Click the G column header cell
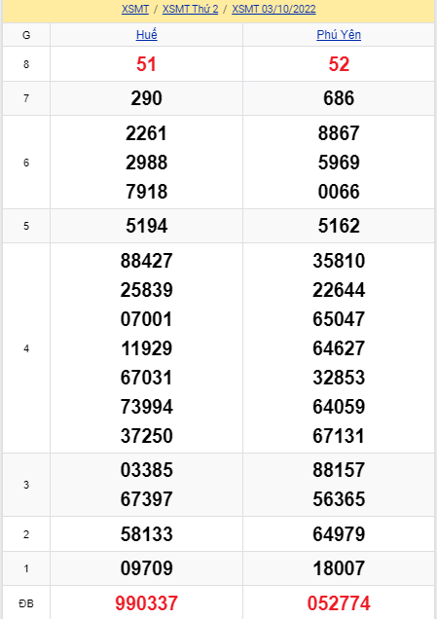The width and height of the screenshot is (437, 619). [26, 35]
